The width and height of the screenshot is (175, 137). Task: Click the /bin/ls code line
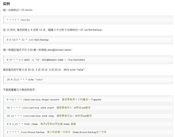click(18, 20)
